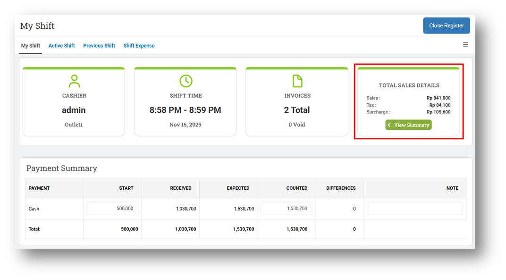Image resolution: width=506 pixels, height=280 pixels.
Task: Click the Cash differences value '0'
Action: click(x=354, y=209)
